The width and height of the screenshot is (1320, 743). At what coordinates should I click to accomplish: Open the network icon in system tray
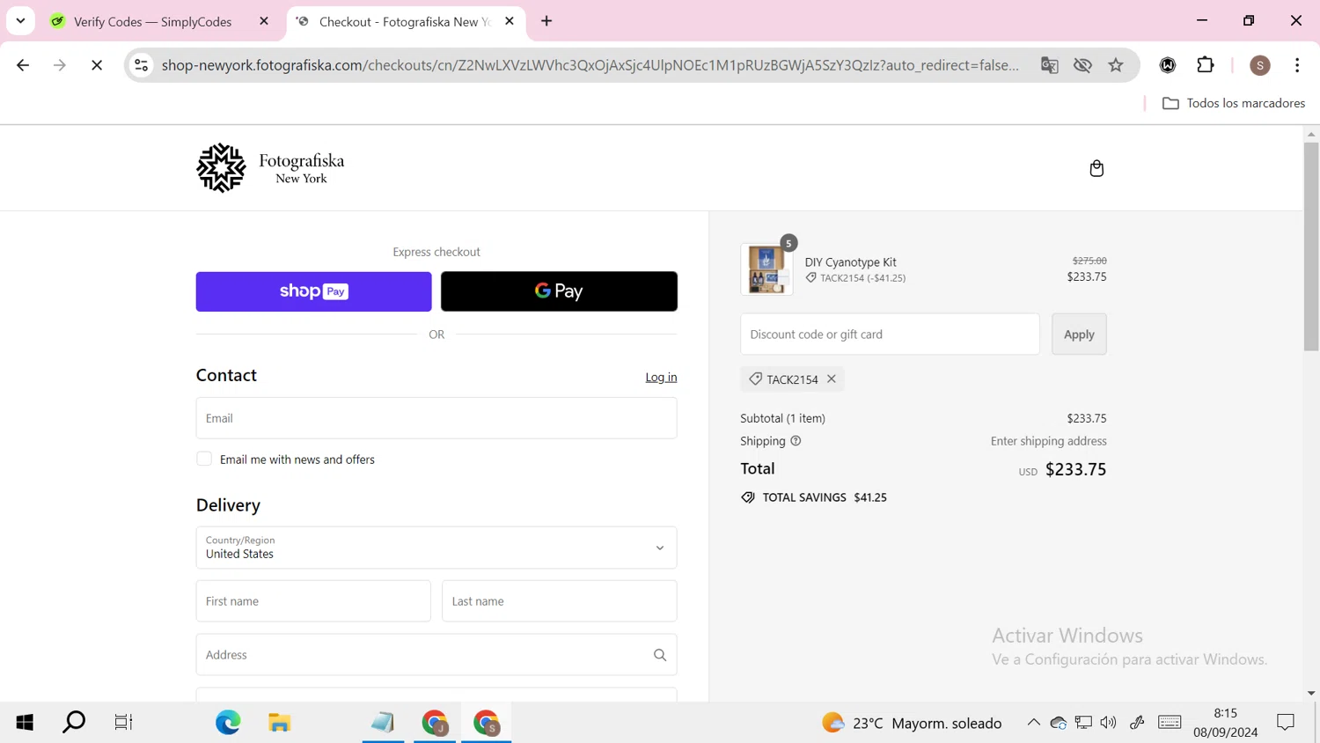1083,723
